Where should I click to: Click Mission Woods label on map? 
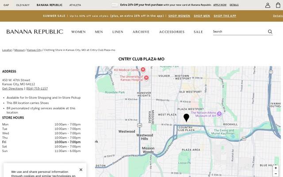148,150
